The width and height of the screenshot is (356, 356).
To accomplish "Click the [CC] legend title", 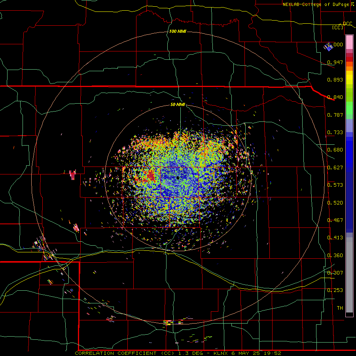I will (338, 27).
